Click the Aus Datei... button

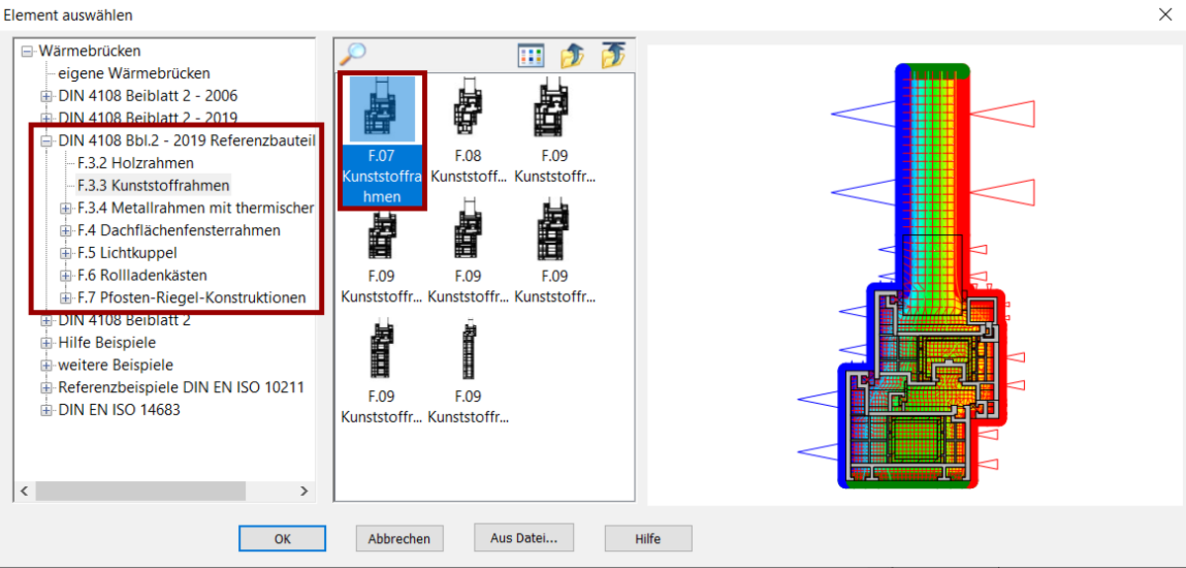pos(524,537)
